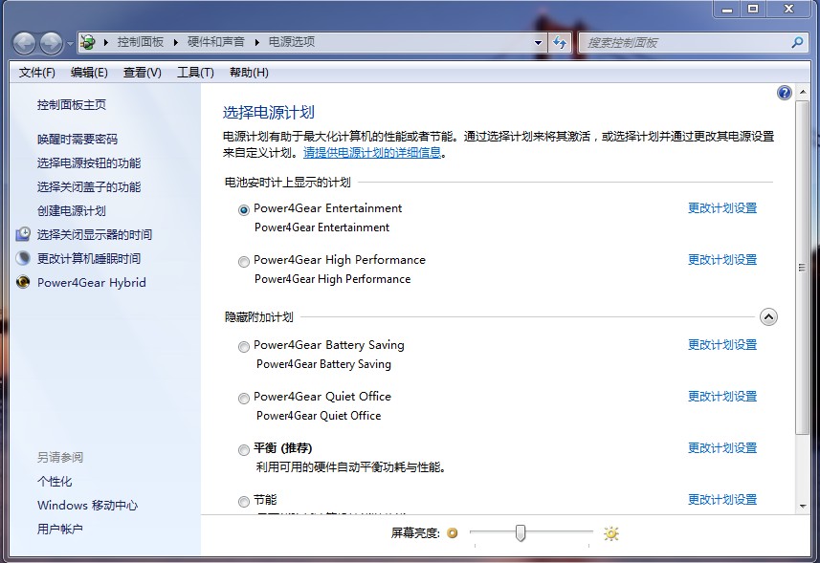
Task: Open 唤醒时需要密码 setting
Action: tap(78, 139)
